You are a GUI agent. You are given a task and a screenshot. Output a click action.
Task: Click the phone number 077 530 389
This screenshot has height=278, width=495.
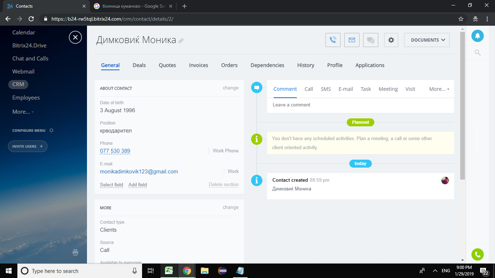point(115,151)
